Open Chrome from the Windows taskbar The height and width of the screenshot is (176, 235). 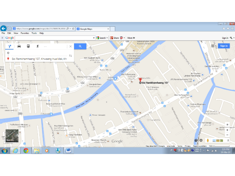pos(26,150)
